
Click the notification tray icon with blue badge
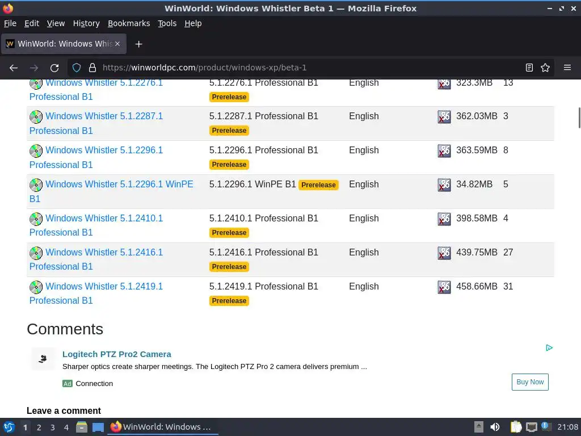point(546,426)
